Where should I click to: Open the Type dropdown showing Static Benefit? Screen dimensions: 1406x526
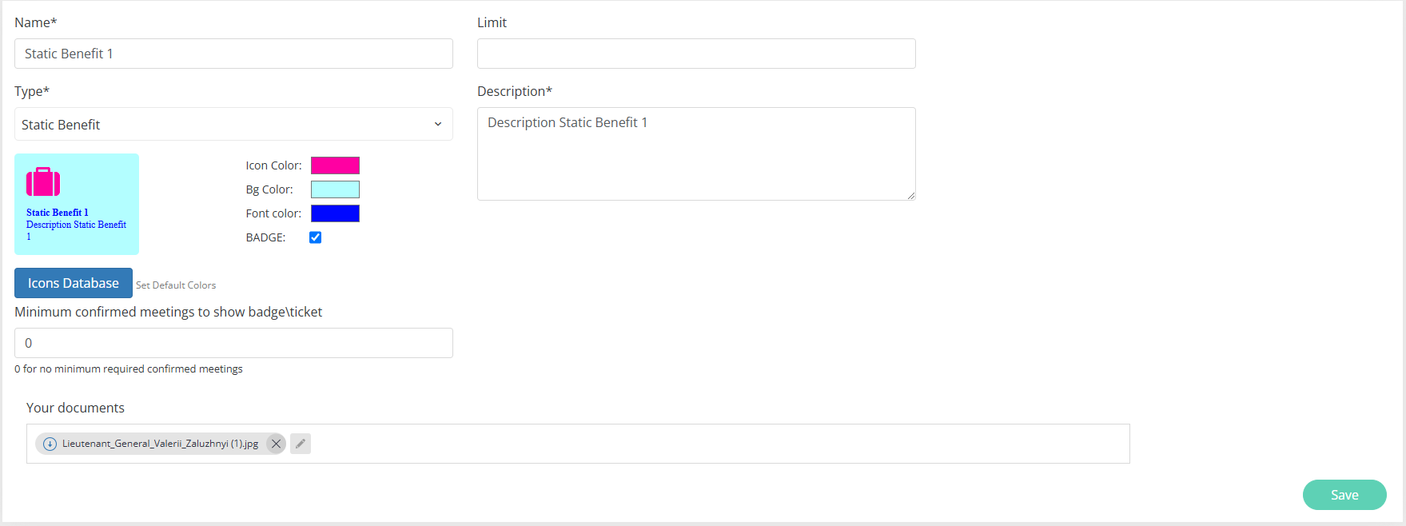[233, 125]
